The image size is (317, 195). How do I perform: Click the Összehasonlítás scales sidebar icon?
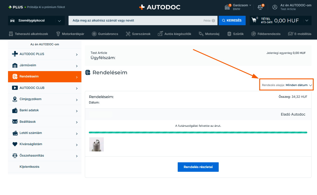coord(15,155)
